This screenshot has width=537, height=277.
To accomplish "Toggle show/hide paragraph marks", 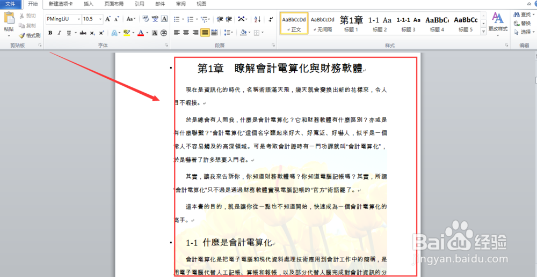I will [x=271, y=19].
